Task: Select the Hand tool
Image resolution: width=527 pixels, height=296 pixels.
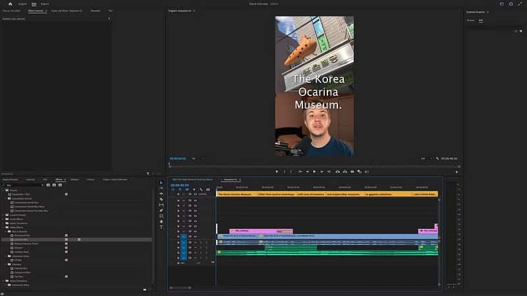Action: click(161, 221)
